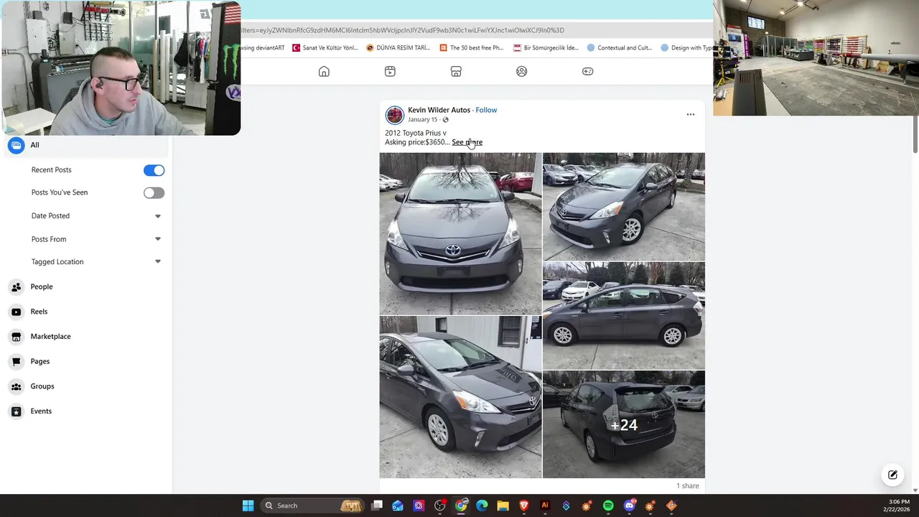Click Kevin Wilder Autos profile picture
The width and height of the screenshot is (919, 517).
point(395,115)
